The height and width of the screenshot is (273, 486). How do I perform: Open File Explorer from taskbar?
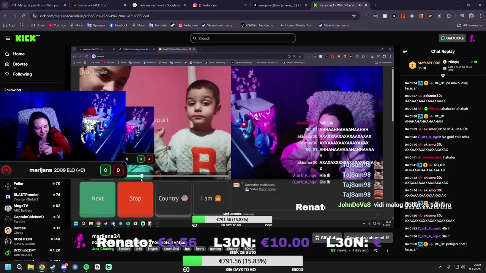pyautogui.click(x=30, y=267)
